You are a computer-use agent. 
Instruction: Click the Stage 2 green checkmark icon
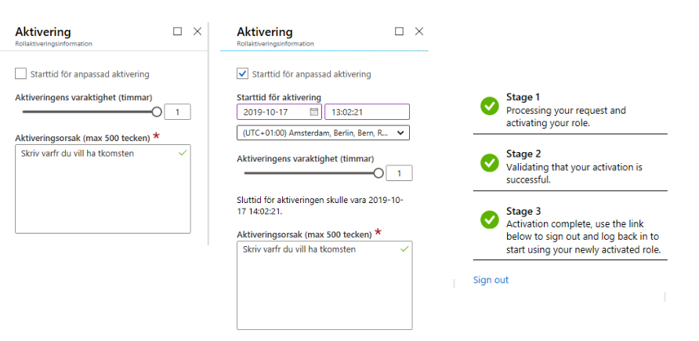490,163
